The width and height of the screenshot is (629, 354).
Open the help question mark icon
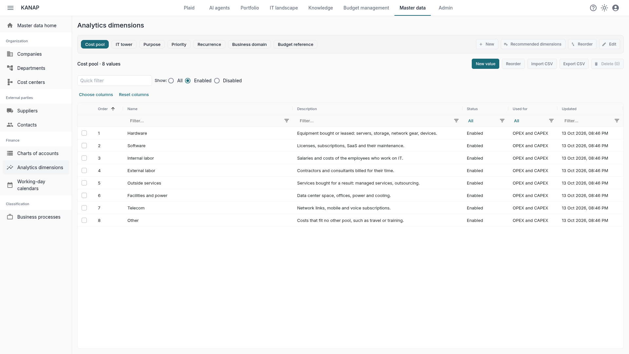[x=593, y=8]
